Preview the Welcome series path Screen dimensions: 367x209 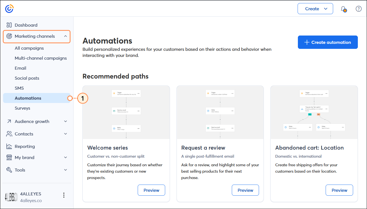(151, 190)
